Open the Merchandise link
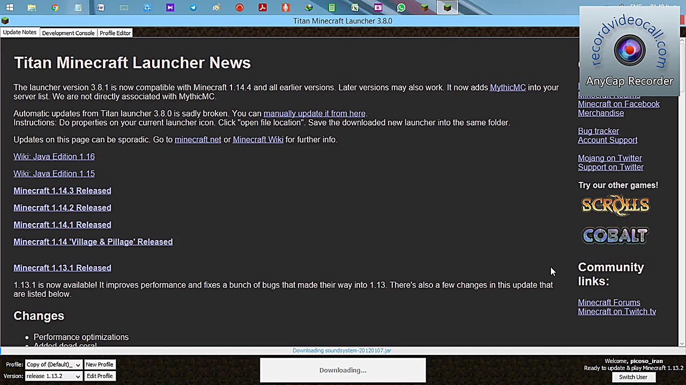The width and height of the screenshot is (686, 385). 601,113
